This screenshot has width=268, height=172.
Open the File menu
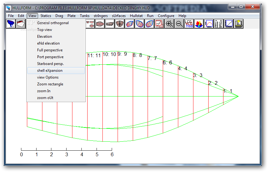tap(11, 16)
